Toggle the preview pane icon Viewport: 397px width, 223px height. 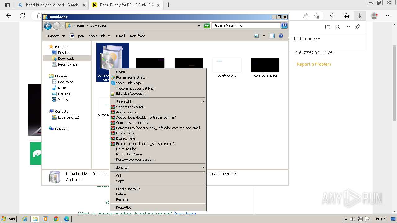click(x=272, y=36)
